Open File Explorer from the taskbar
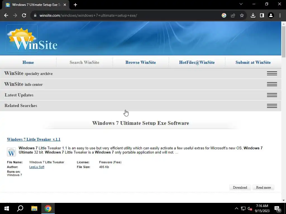Viewport: 286px width, 214px height. pos(34,208)
